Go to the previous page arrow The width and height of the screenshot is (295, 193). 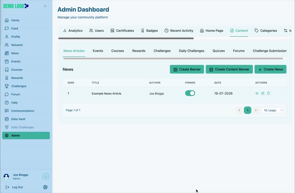[x=239, y=110]
